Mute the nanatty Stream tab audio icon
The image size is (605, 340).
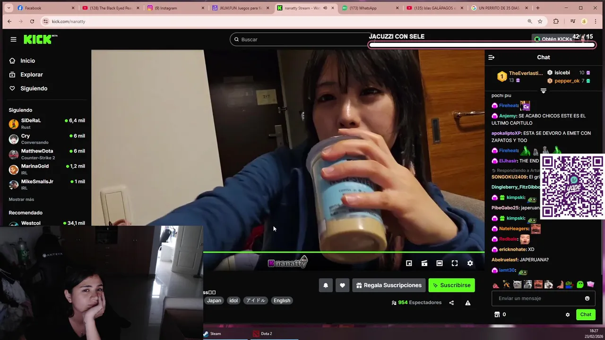(x=325, y=8)
